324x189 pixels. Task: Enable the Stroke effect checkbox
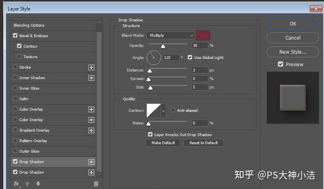click(15, 67)
